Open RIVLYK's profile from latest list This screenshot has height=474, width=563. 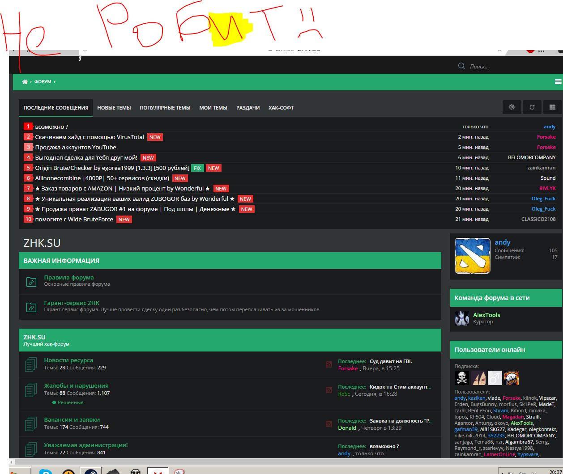[x=547, y=188]
